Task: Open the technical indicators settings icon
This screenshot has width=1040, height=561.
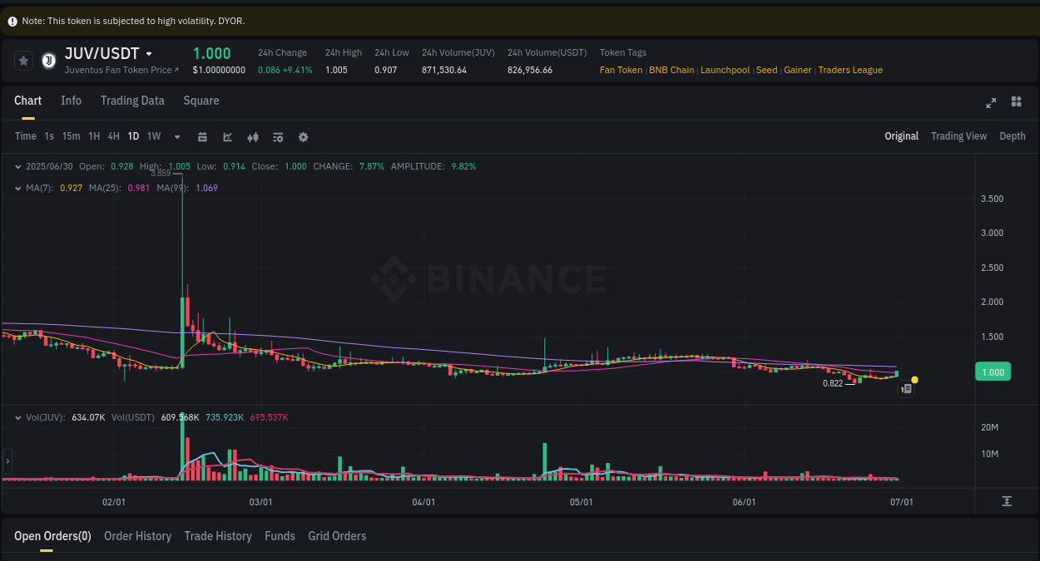Action: click(278, 135)
